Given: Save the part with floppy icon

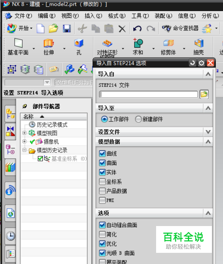Looking at the screenshot, I should [x=67, y=29].
